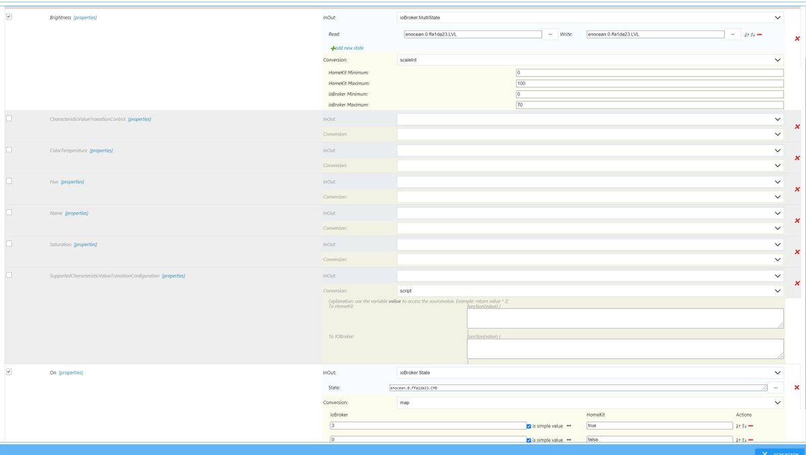
Task: Delete the SupportedCharacteristicValueTransitionConfiguration row with red X
Action: [x=797, y=283]
